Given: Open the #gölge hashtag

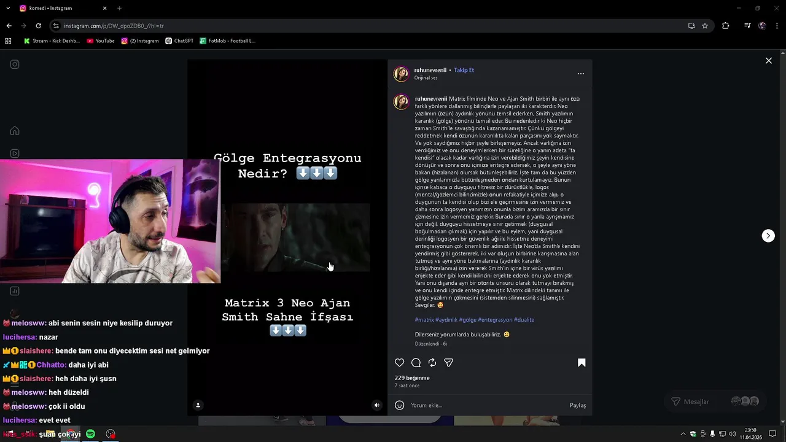Looking at the screenshot, I should (x=467, y=320).
